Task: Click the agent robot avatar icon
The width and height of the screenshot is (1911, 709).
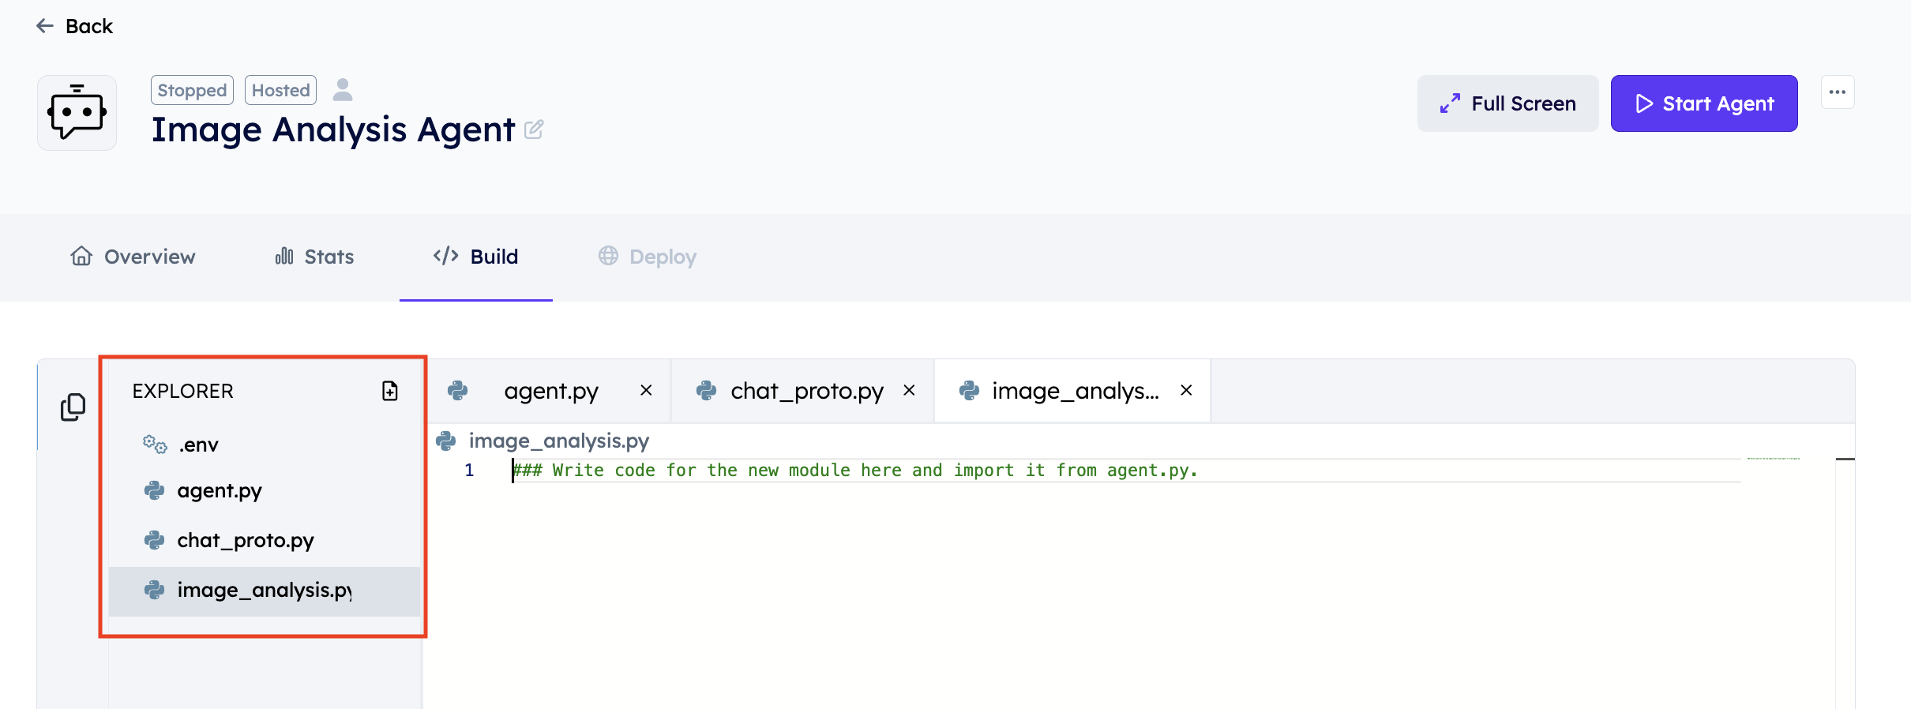Action: coord(77,113)
